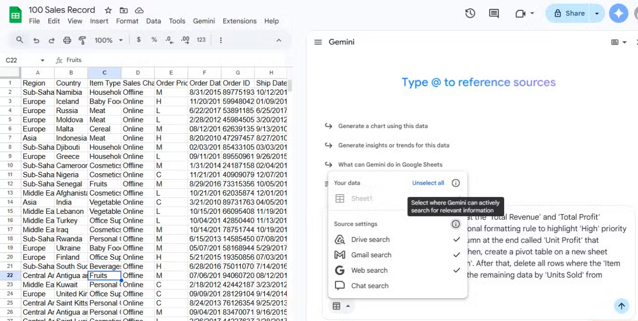Open the comments panel icon
Screen dimensions: 638x321
[494, 13]
